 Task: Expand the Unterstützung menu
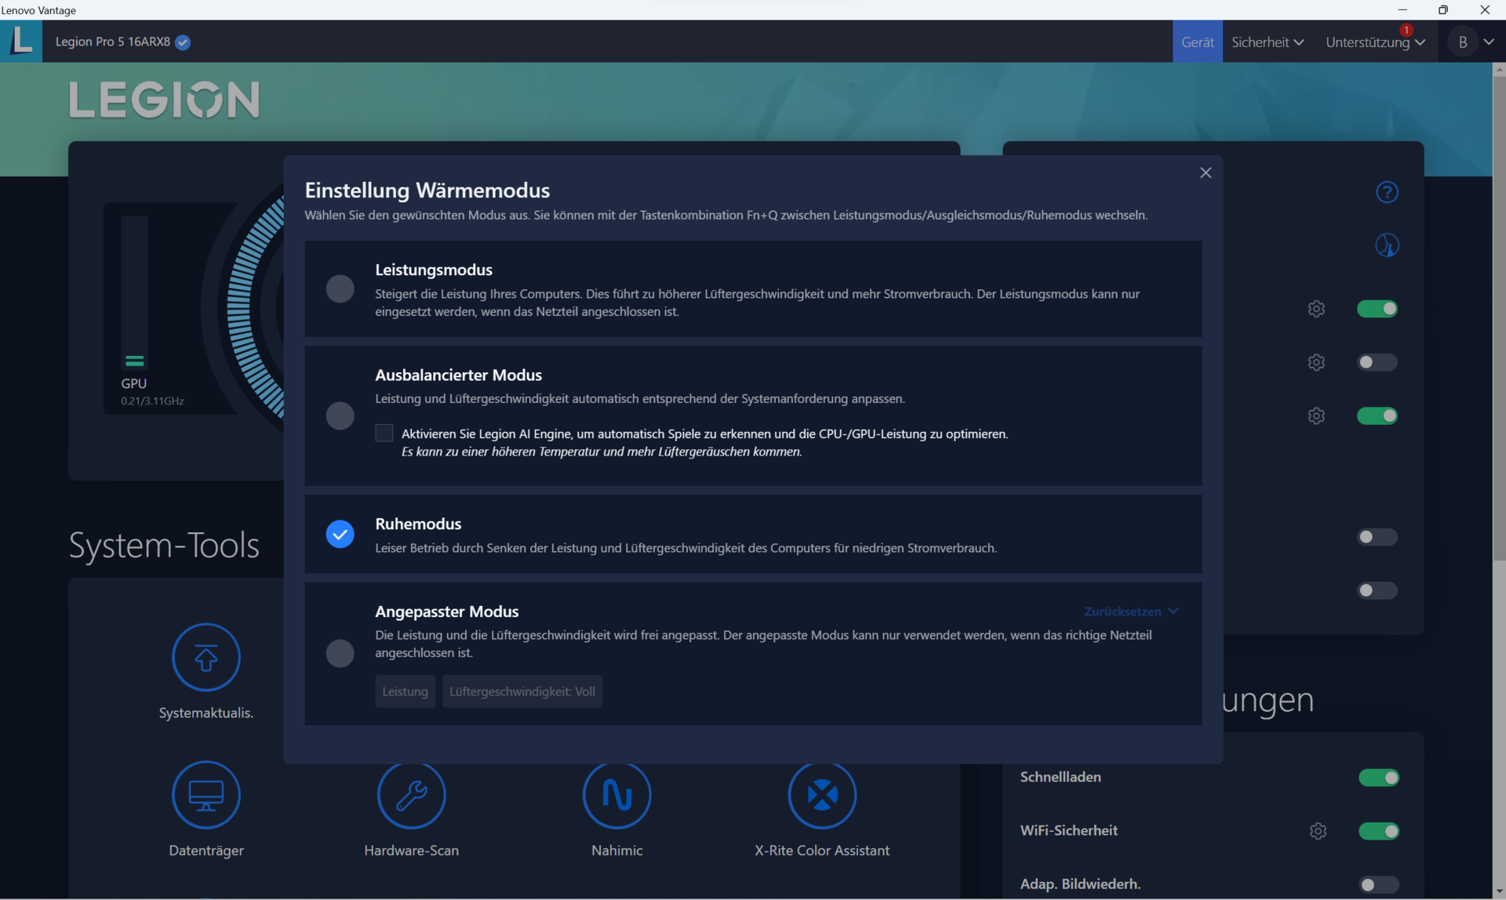[x=1374, y=42]
